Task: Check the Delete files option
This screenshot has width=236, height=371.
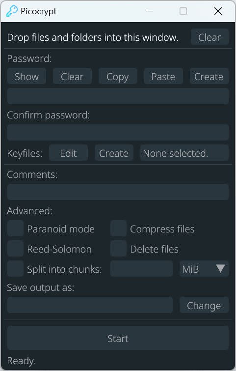Action: pyautogui.click(x=118, y=249)
